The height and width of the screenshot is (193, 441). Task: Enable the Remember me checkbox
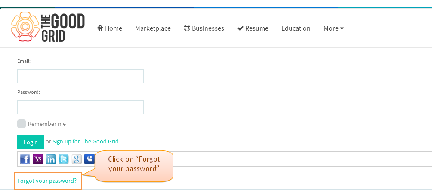[x=22, y=124]
